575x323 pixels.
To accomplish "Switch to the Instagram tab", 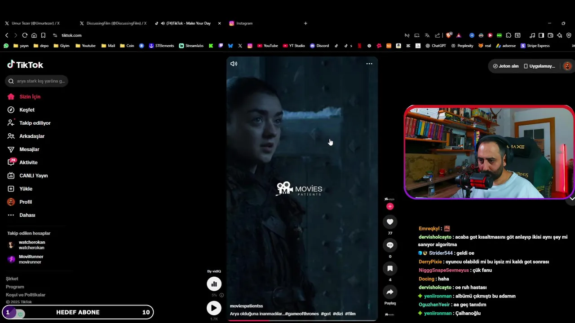I will [244, 23].
